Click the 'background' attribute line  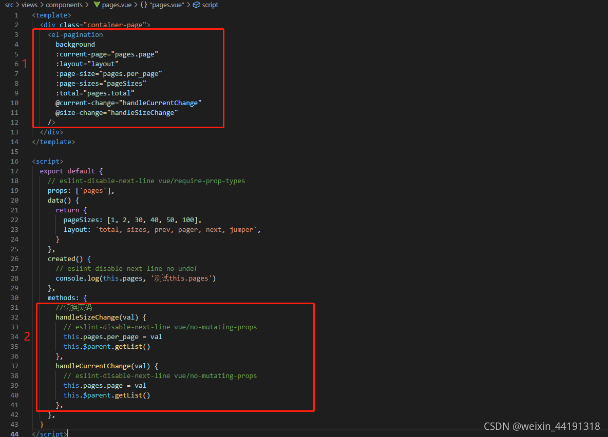point(75,44)
